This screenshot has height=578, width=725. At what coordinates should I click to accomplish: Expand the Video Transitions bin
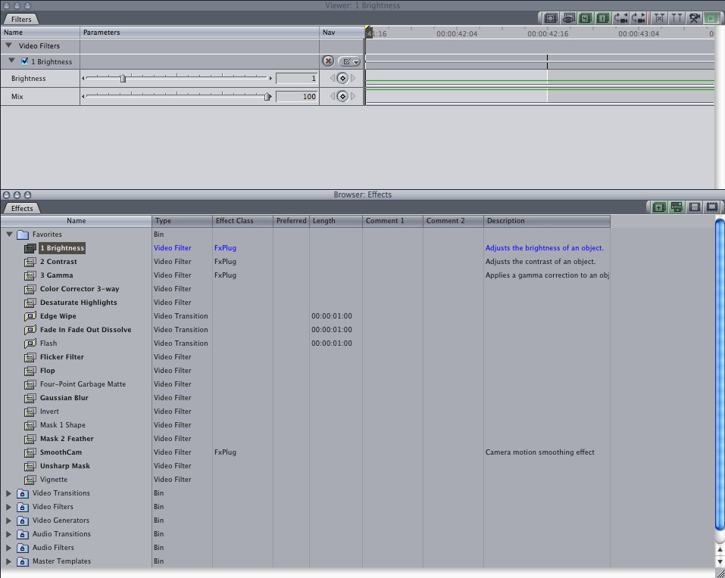pos(9,493)
